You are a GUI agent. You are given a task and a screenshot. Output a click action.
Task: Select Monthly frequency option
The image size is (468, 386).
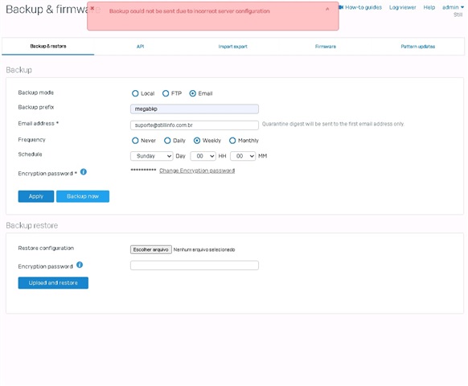[x=232, y=141]
